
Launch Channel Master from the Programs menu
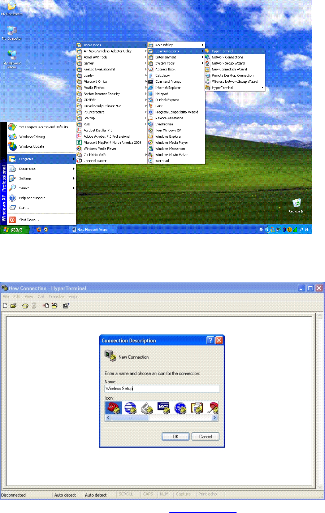coord(112,161)
